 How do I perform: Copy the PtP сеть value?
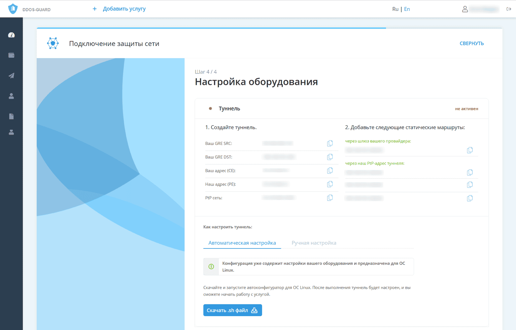point(330,198)
